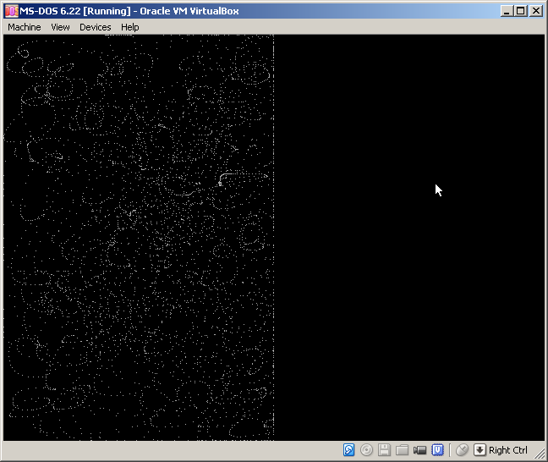Image resolution: width=548 pixels, height=462 pixels.
Task: Click the floppy disk status icon
Action: click(384, 450)
